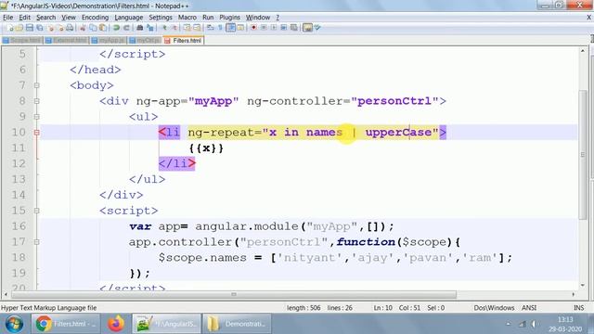Click the Zoom In toolbar icon

164,28
